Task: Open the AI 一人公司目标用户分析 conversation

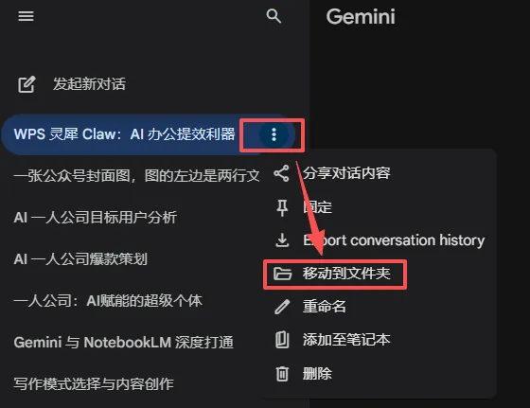Action: coord(95,218)
